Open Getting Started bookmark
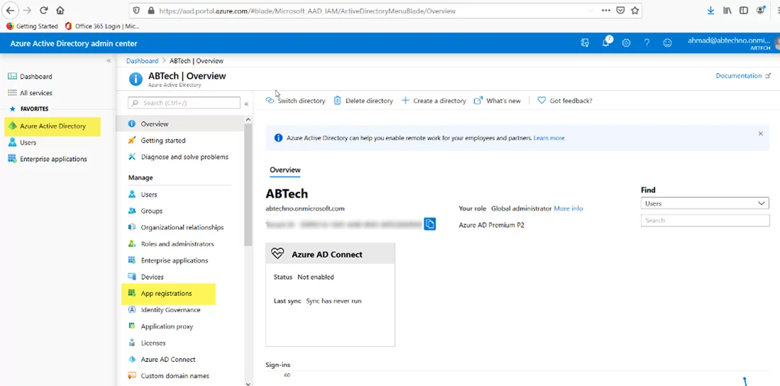The width and height of the screenshot is (780, 386). 33,26
